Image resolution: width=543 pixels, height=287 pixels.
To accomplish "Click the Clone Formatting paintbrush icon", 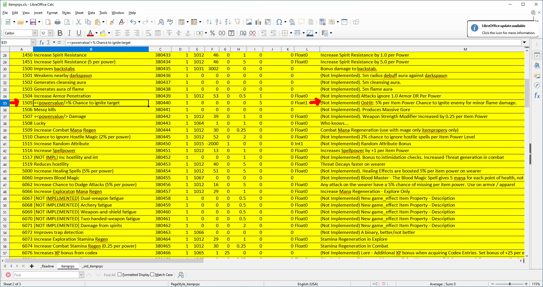I will [112, 22].
